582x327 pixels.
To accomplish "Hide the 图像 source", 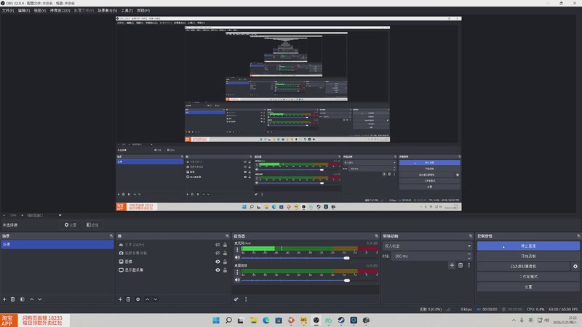I will (x=218, y=262).
